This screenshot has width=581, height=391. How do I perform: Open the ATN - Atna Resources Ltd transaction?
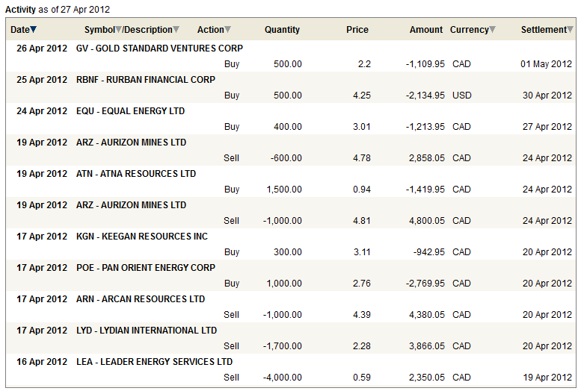click(x=135, y=174)
